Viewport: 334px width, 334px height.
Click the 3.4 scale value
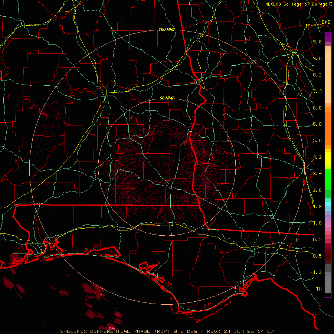(317, 174)
